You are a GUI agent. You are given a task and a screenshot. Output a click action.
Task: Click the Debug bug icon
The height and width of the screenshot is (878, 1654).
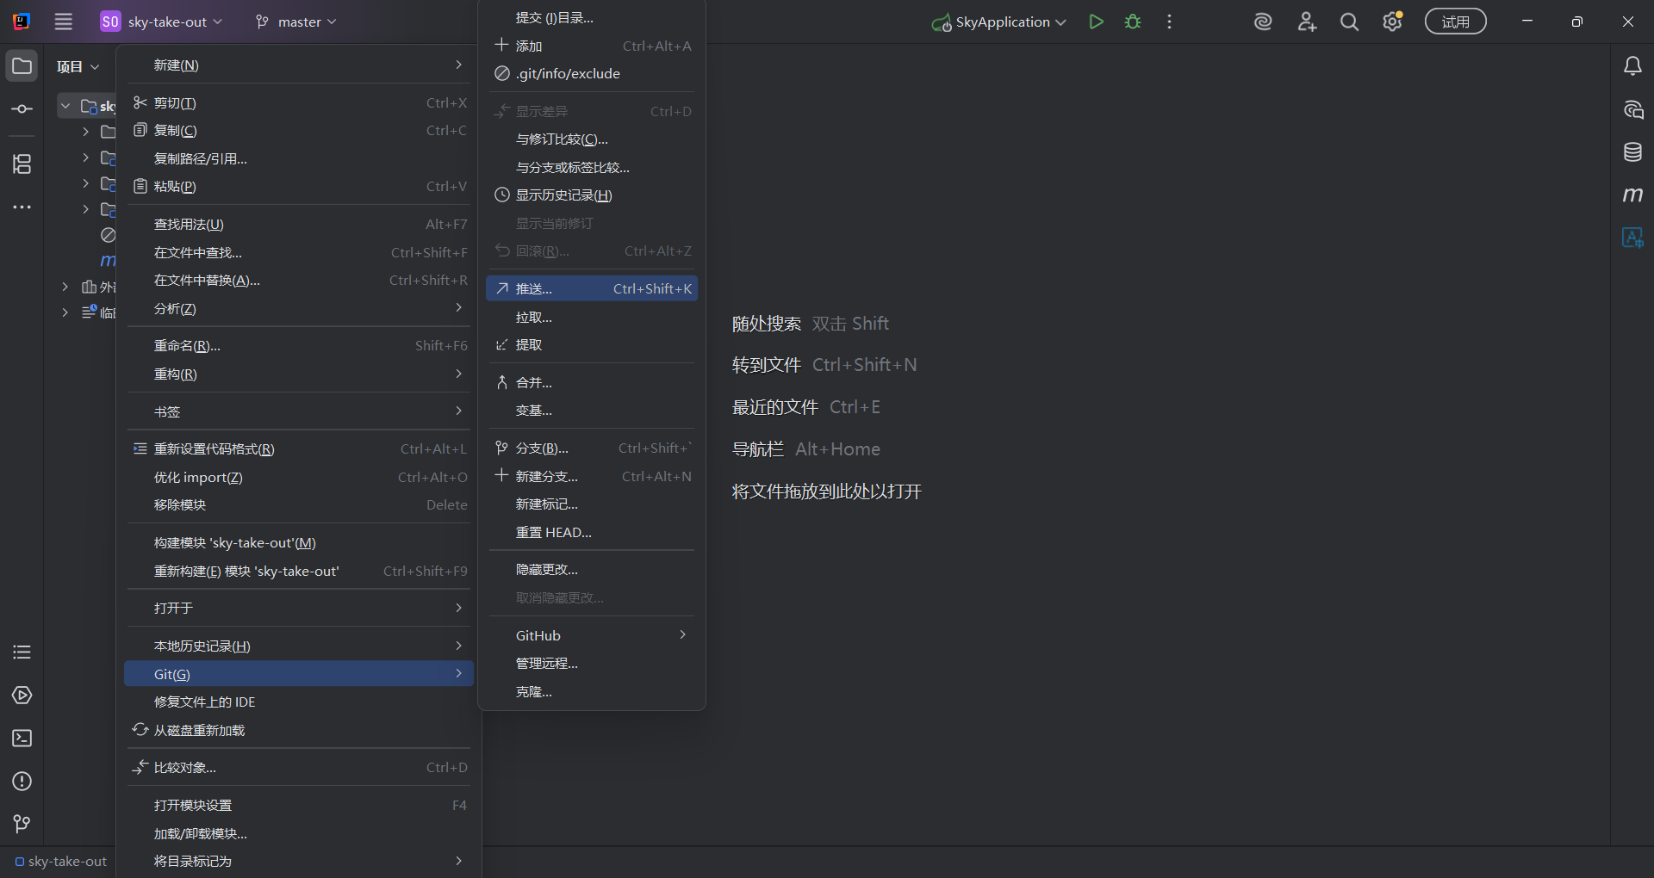[1133, 22]
